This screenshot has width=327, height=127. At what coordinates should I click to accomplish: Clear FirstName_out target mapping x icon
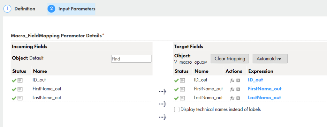[238, 89]
